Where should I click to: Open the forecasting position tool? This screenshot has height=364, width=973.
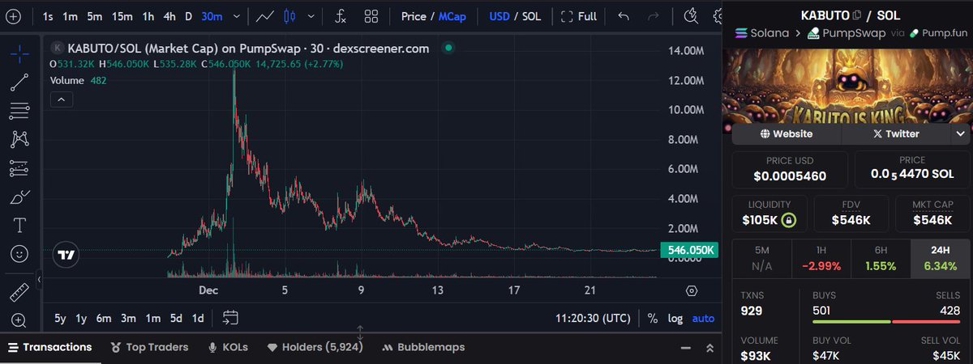19,168
